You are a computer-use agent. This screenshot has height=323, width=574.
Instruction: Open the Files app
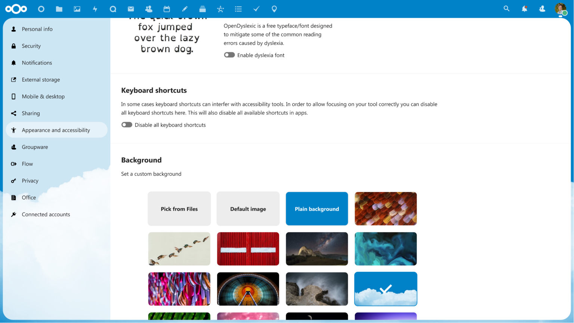coord(59,9)
